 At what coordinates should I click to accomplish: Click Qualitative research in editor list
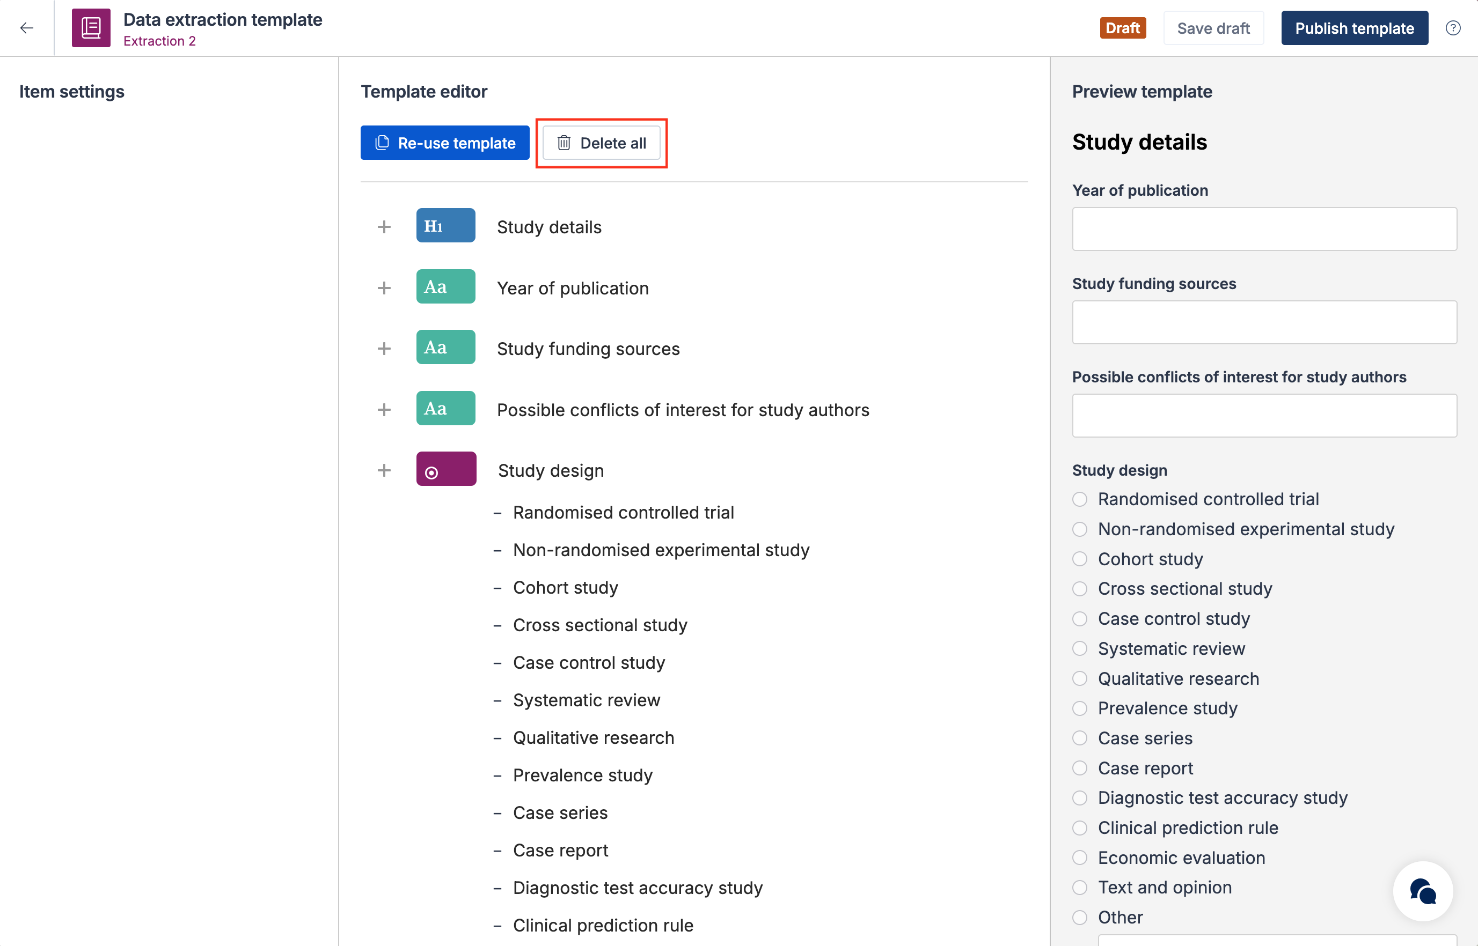pyautogui.click(x=593, y=737)
